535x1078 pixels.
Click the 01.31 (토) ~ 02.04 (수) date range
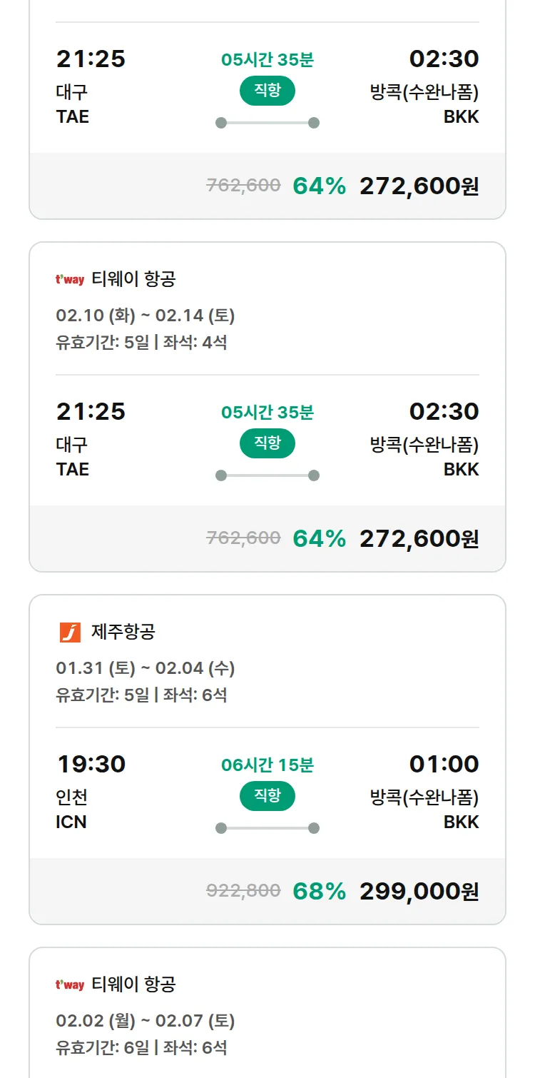pos(146,668)
